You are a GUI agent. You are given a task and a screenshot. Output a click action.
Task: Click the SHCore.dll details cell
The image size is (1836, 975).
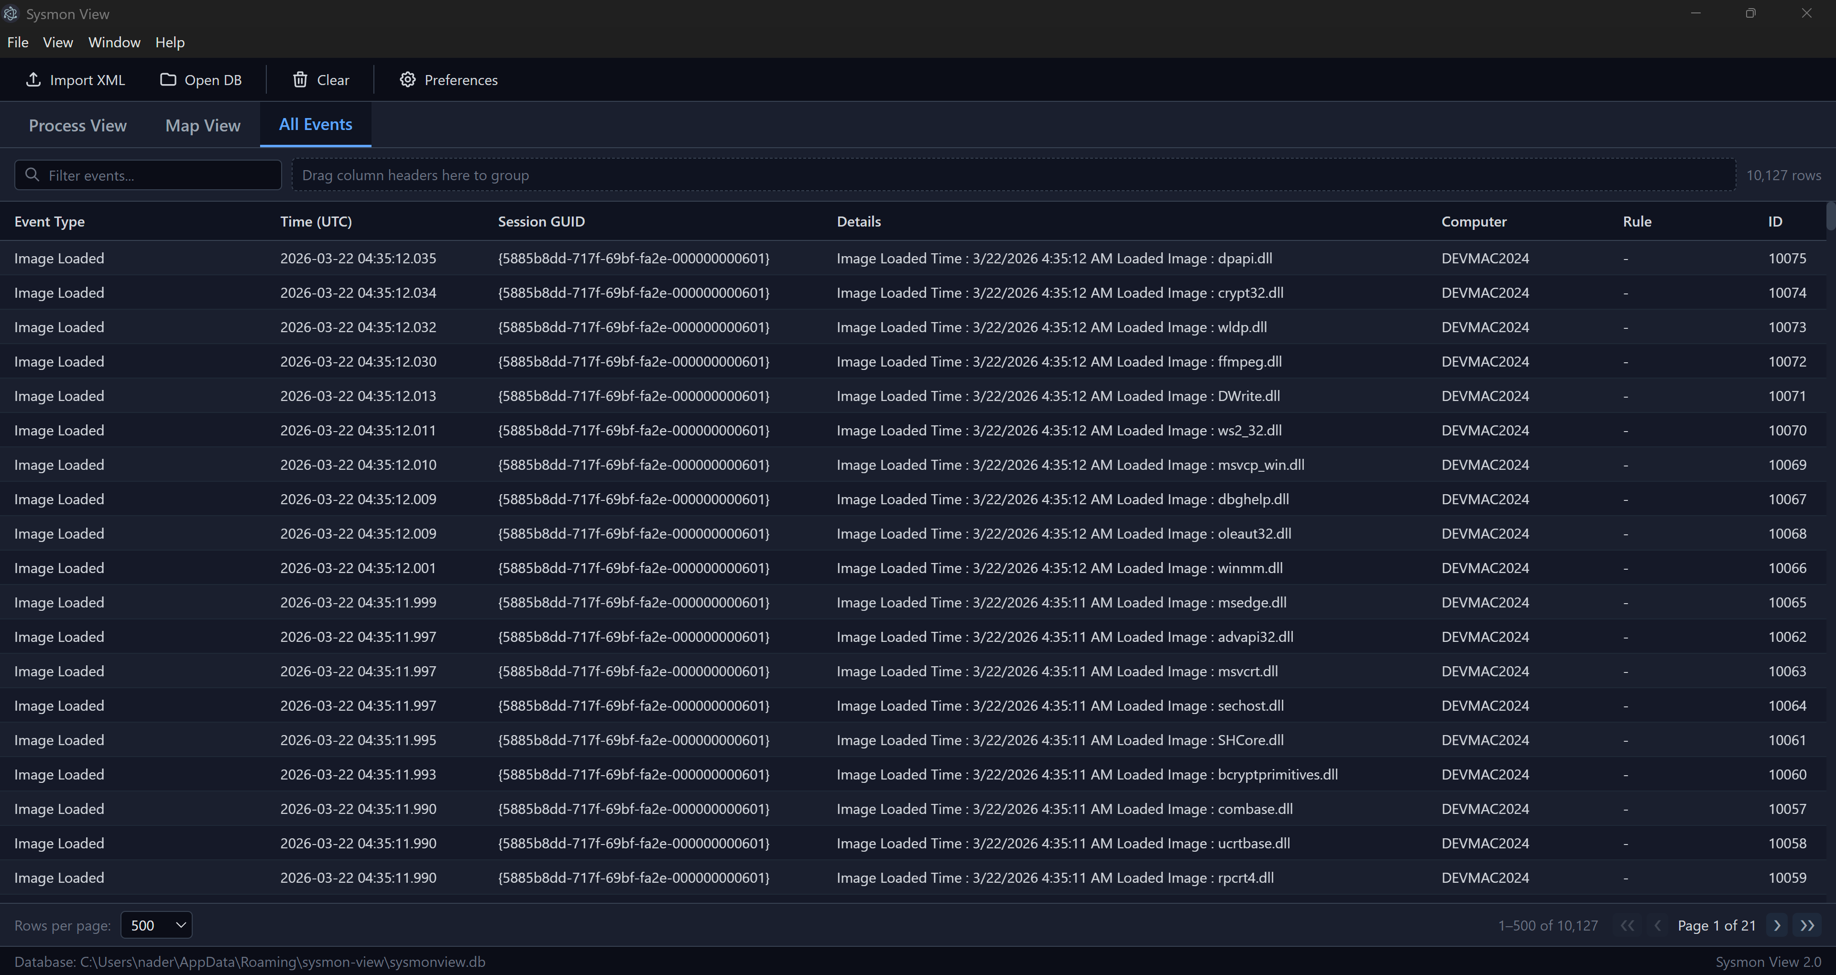pyautogui.click(x=1060, y=740)
